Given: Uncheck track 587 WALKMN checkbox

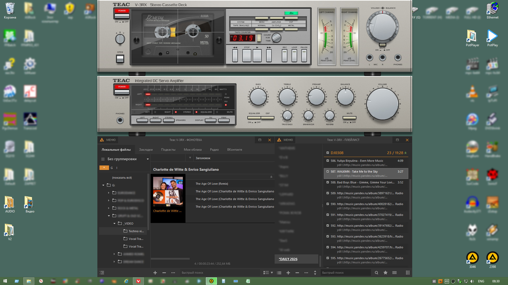Looking at the screenshot, I should point(328,172).
